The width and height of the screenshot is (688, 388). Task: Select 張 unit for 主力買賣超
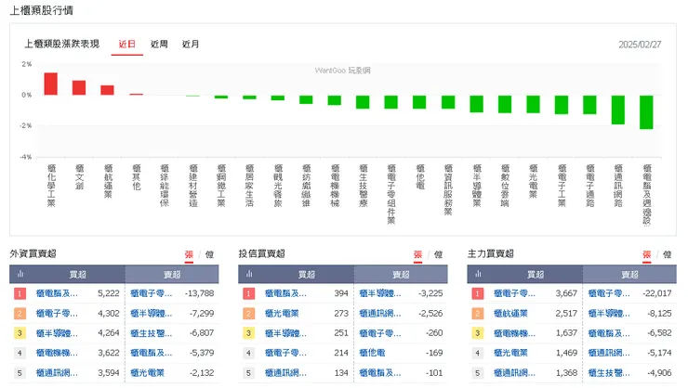pyautogui.click(x=647, y=254)
